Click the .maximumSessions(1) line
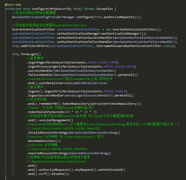 click(43, 141)
